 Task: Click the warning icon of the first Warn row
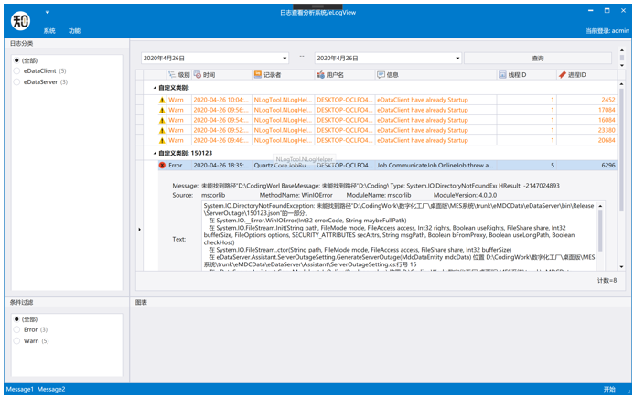[162, 99]
